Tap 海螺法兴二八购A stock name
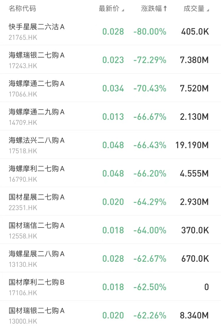 [x=37, y=140]
